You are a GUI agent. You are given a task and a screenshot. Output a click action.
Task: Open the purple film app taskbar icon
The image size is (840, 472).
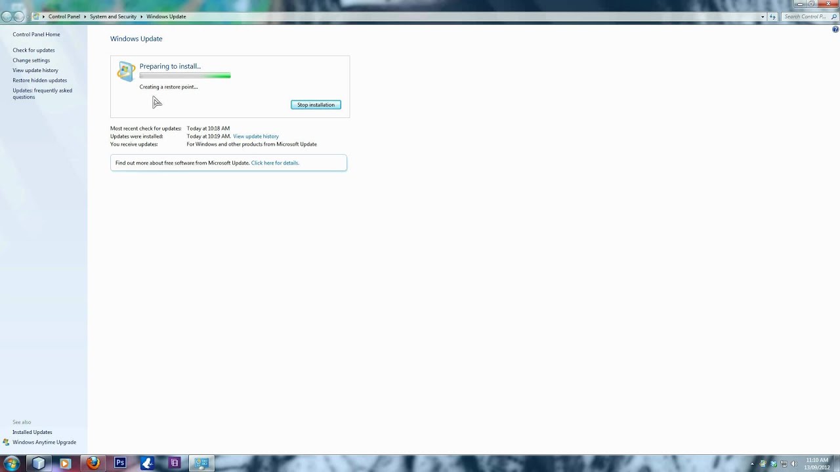click(175, 463)
